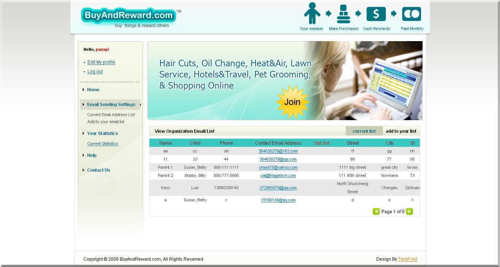Image resolution: width=500 pixels, height=267 pixels.
Task: Open the Current Statistics page
Action: pyautogui.click(x=103, y=144)
